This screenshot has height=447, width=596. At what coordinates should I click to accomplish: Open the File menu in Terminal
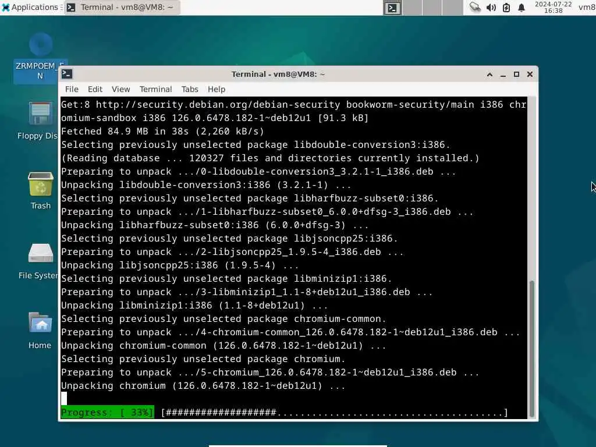72,89
